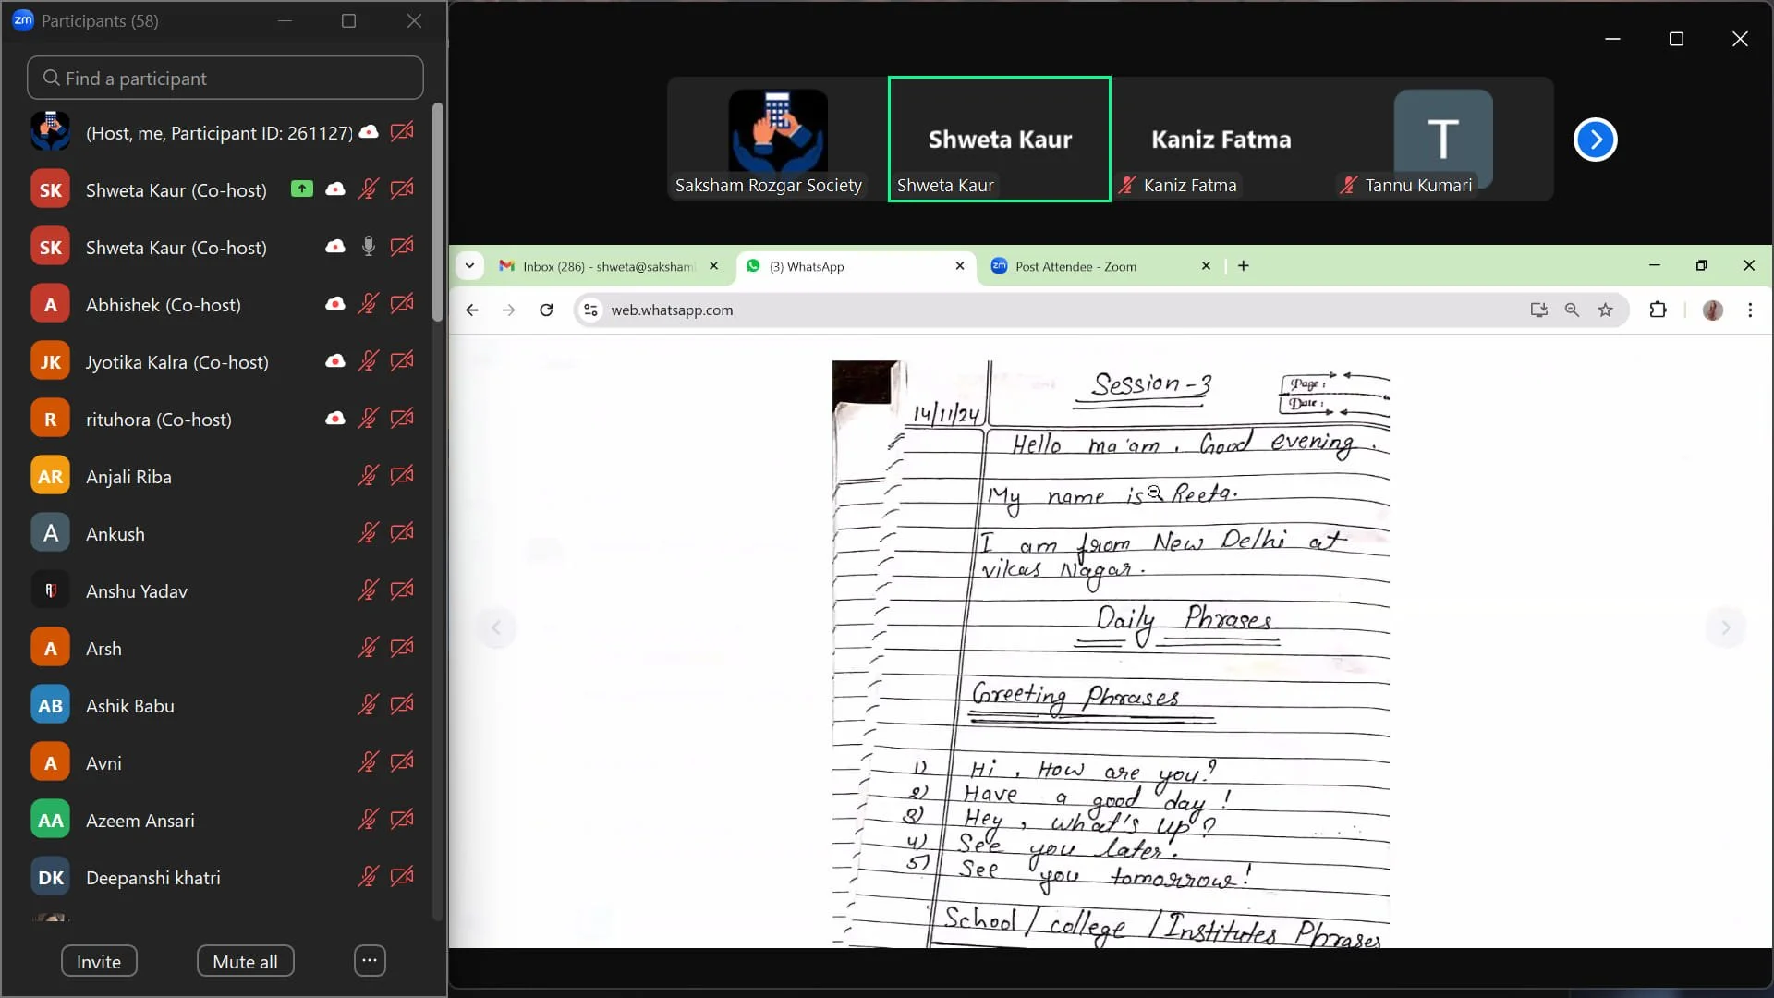Click the blue next-arrow in video strip
1774x998 pixels.
coord(1595,140)
